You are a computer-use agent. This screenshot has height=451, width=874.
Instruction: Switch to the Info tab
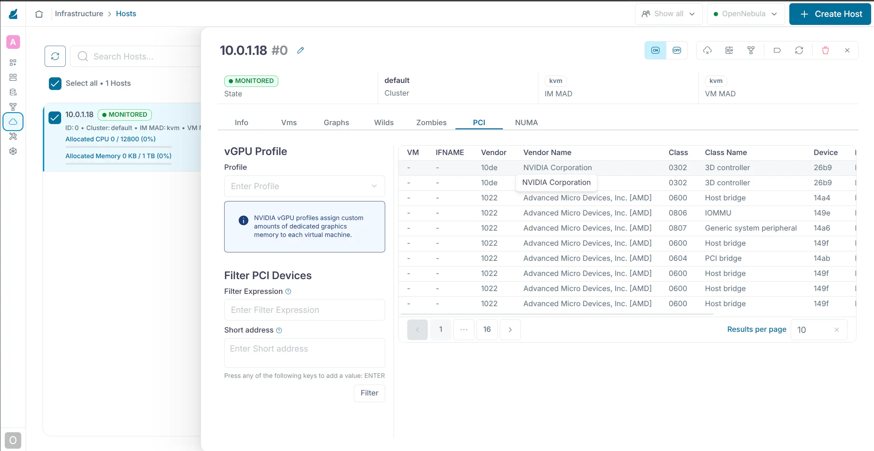click(241, 123)
